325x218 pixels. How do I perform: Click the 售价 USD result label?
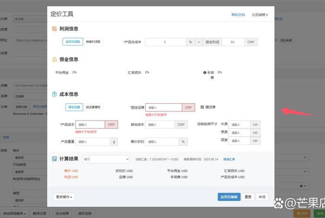tap(71, 171)
